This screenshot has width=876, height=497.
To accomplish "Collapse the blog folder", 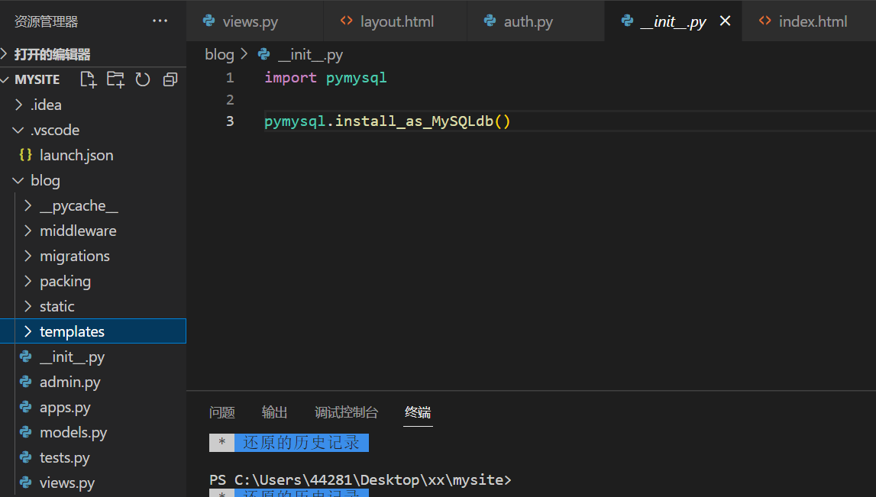I will click(45, 180).
